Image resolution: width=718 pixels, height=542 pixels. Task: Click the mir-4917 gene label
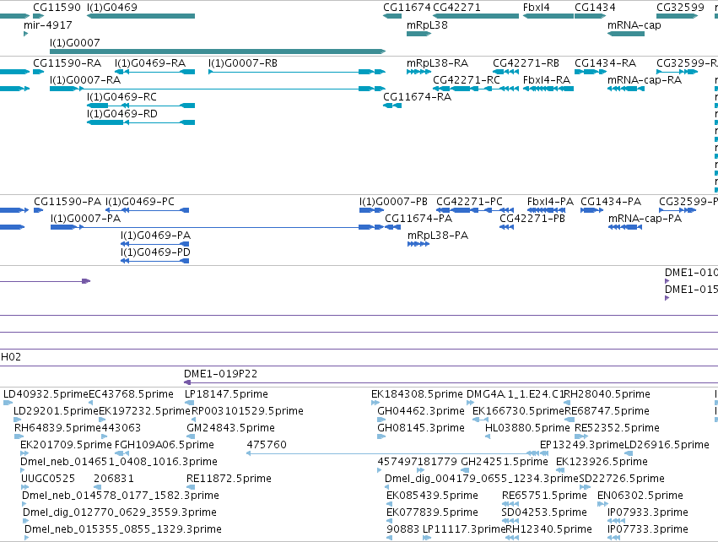[x=47, y=24]
